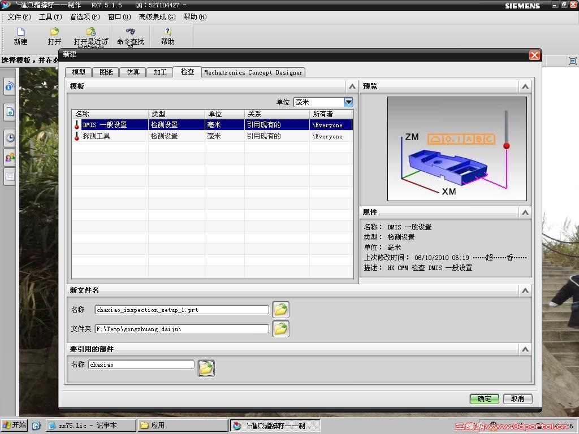
Task: Browse for new file name with folder icon
Action: click(280, 310)
